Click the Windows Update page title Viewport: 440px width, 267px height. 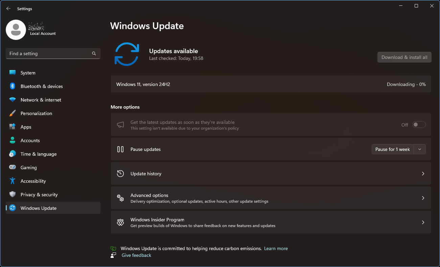(147, 26)
